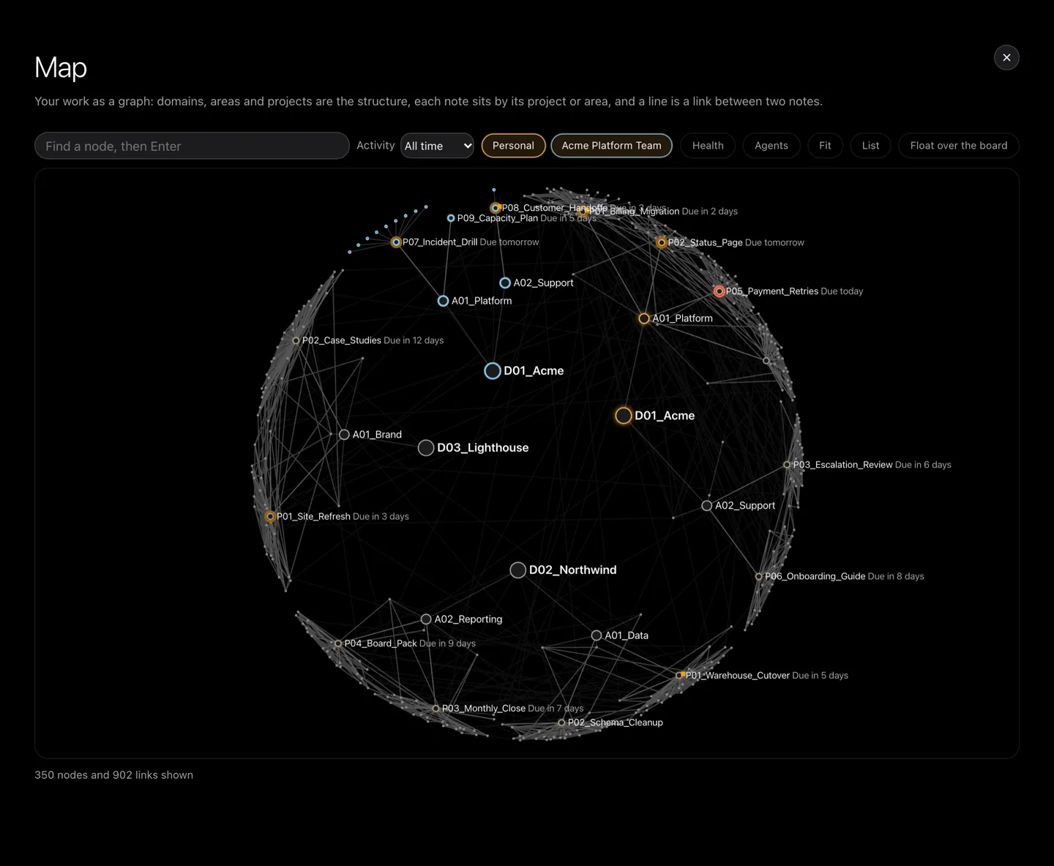
Task: Click the P03_Escalation_Review label
Action: point(842,465)
